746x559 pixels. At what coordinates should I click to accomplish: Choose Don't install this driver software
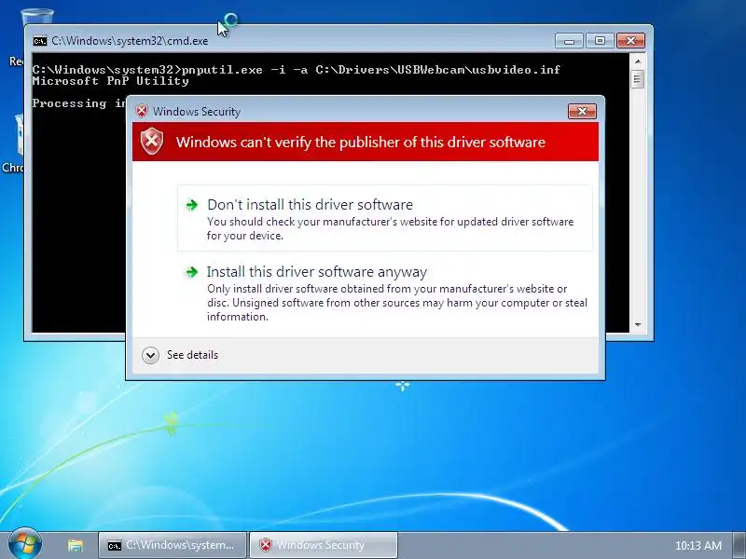tap(384, 218)
